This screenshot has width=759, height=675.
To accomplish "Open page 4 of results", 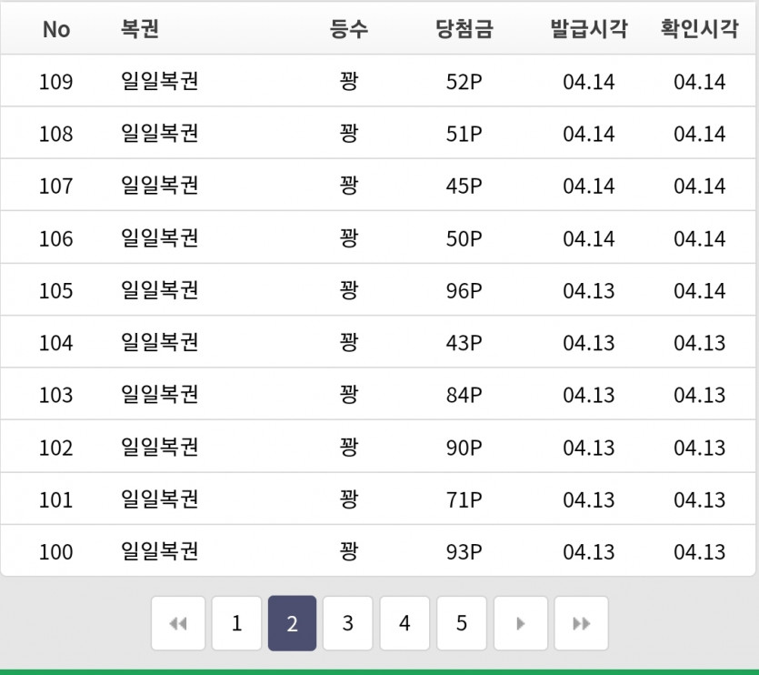I will coord(404,623).
